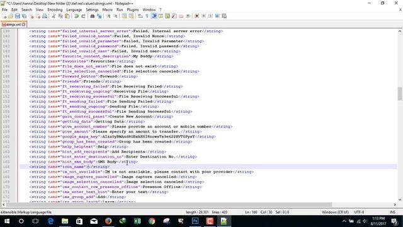Open Microsoft Edge from the taskbar
This screenshot has height=227, width=403.
50,221
